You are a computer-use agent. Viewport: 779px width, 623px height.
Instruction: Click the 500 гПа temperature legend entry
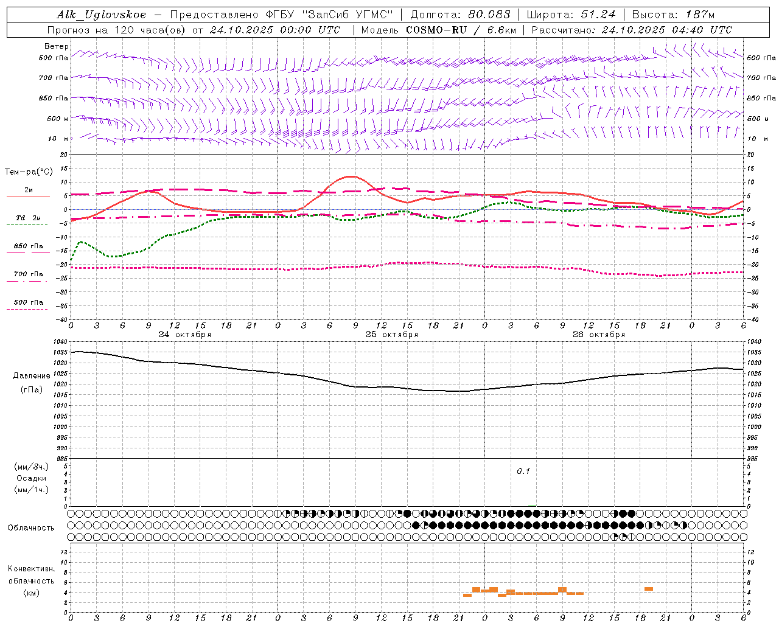pos(29,302)
